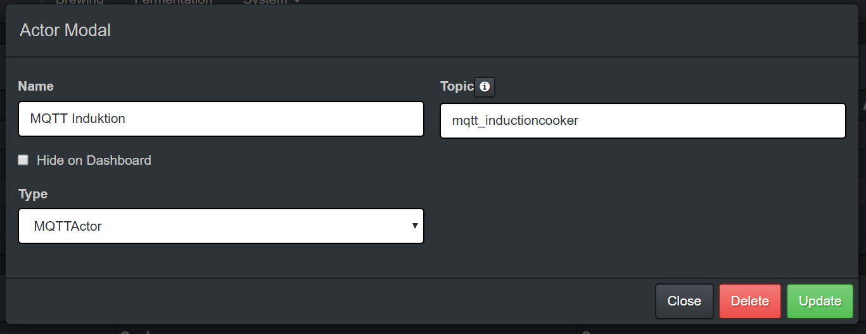This screenshot has width=866, height=334.
Task: Click the Type field label
Action: tap(33, 194)
